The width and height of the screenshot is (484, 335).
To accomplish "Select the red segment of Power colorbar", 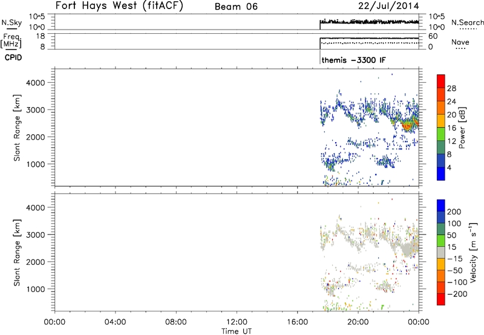I will pyautogui.click(x=441, y=81).
